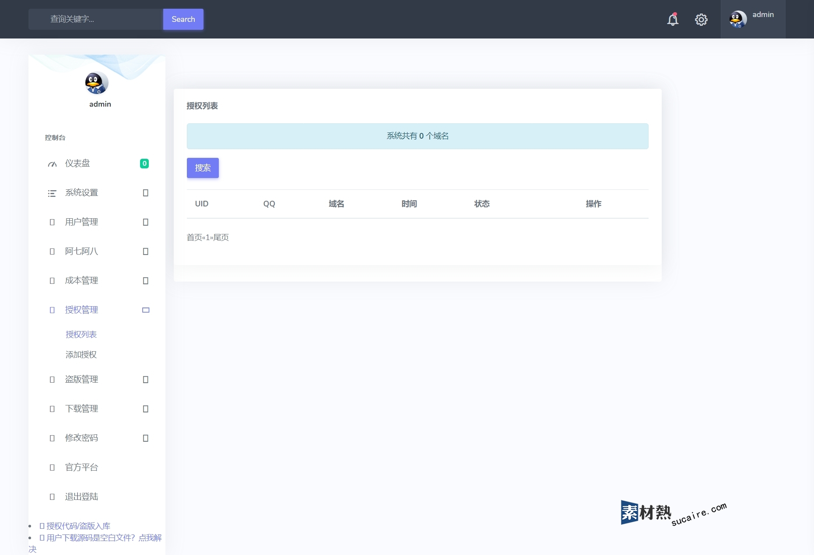Click the 查询关键字 search input field

point(96,19)
